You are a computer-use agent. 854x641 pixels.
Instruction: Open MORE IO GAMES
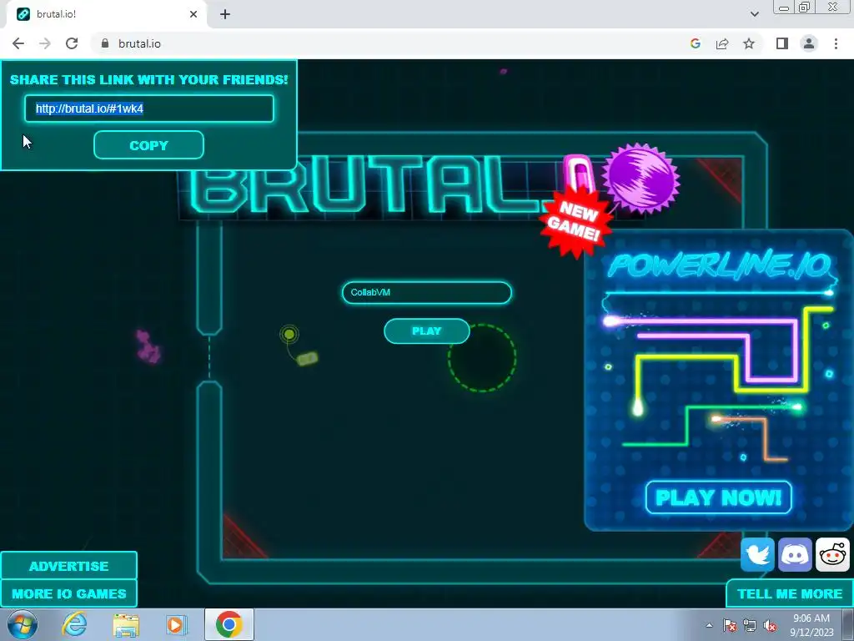coord(68,593)
